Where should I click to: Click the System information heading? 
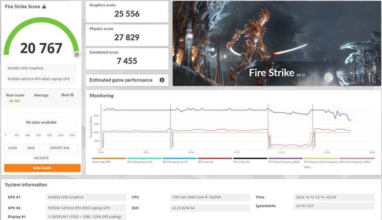pos(26,185)
